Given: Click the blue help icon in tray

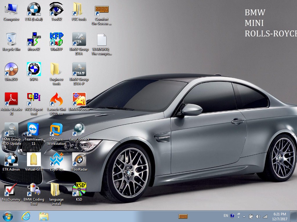Looking at the screenshot, I should pyautogui.click(x=232, y=216).
